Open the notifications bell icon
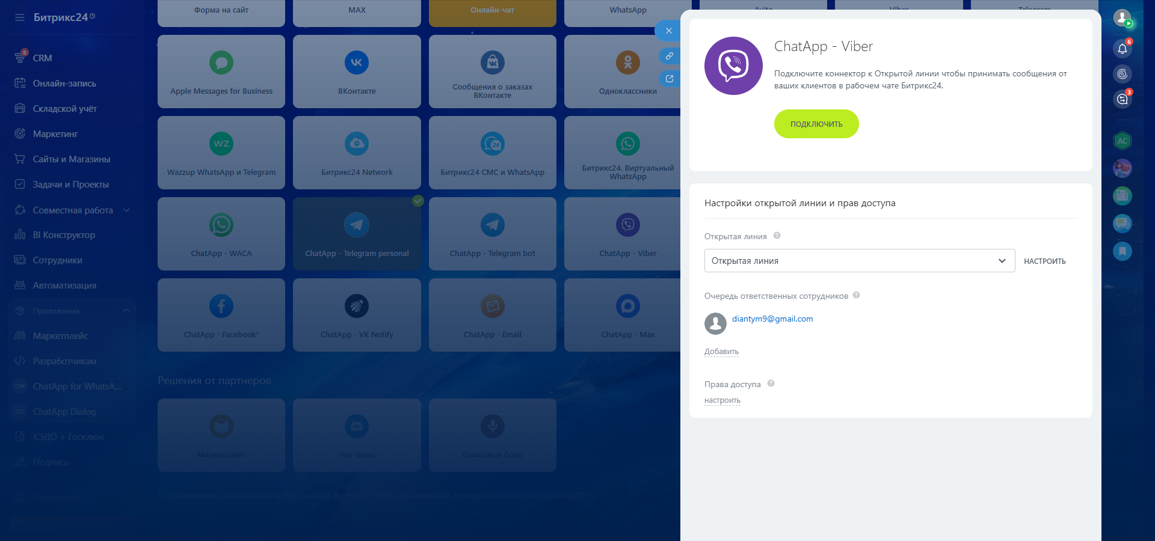The image size is (1155, 541). point(1122,49)
